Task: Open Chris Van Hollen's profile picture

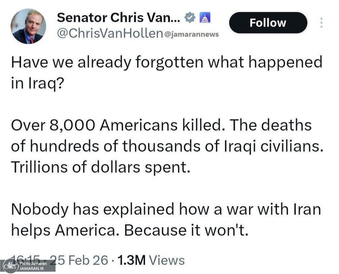Action: pyautogui.click(x=28, y=26)
